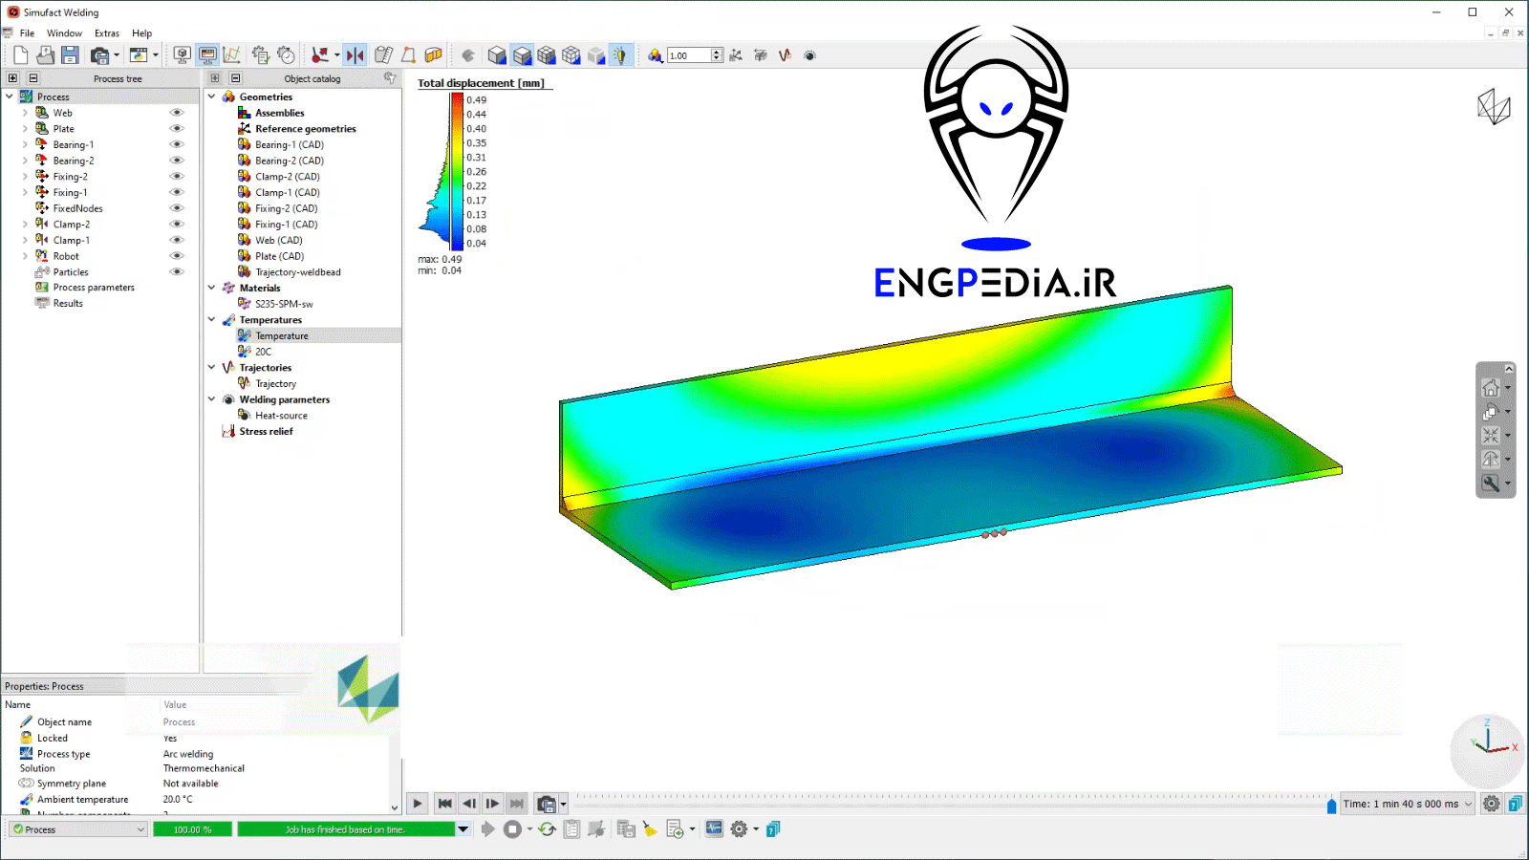
Task: Select the mesh wireframe cube view icon
Action: [547, 55]
